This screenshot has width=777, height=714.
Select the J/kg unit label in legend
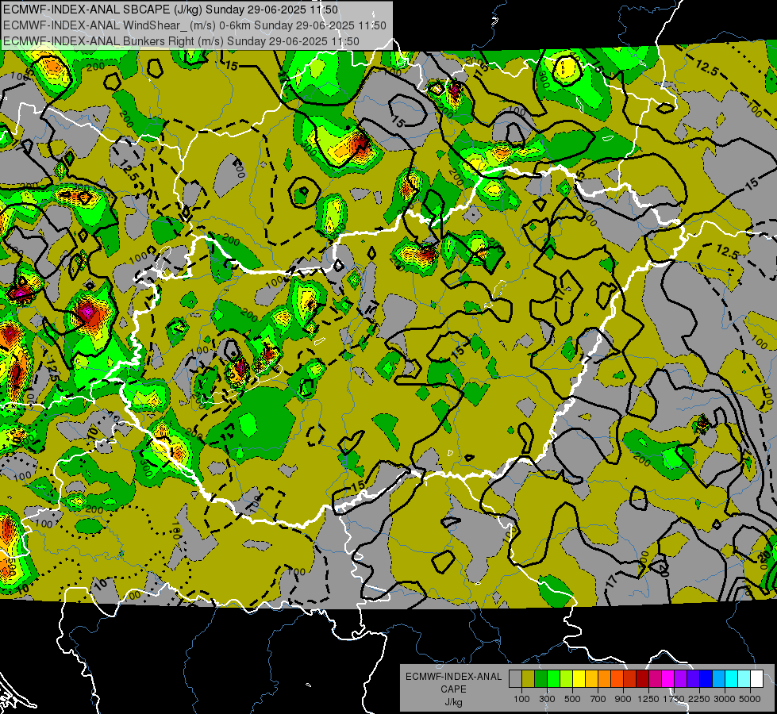(453, 702)
